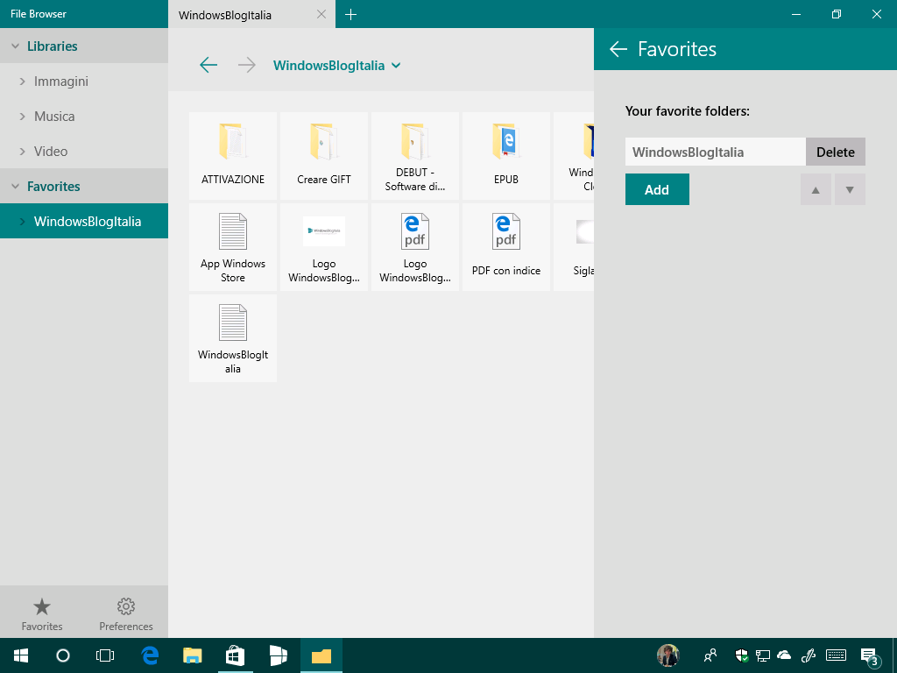
Task: Add a new tab with plus icon
Action: click(351, 14)
